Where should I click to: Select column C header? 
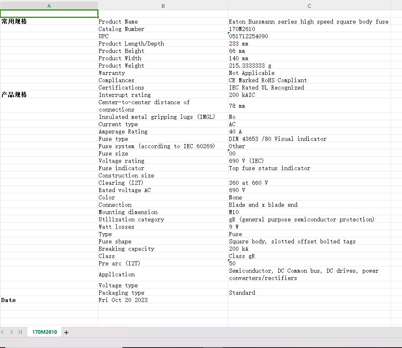point(309,6)
